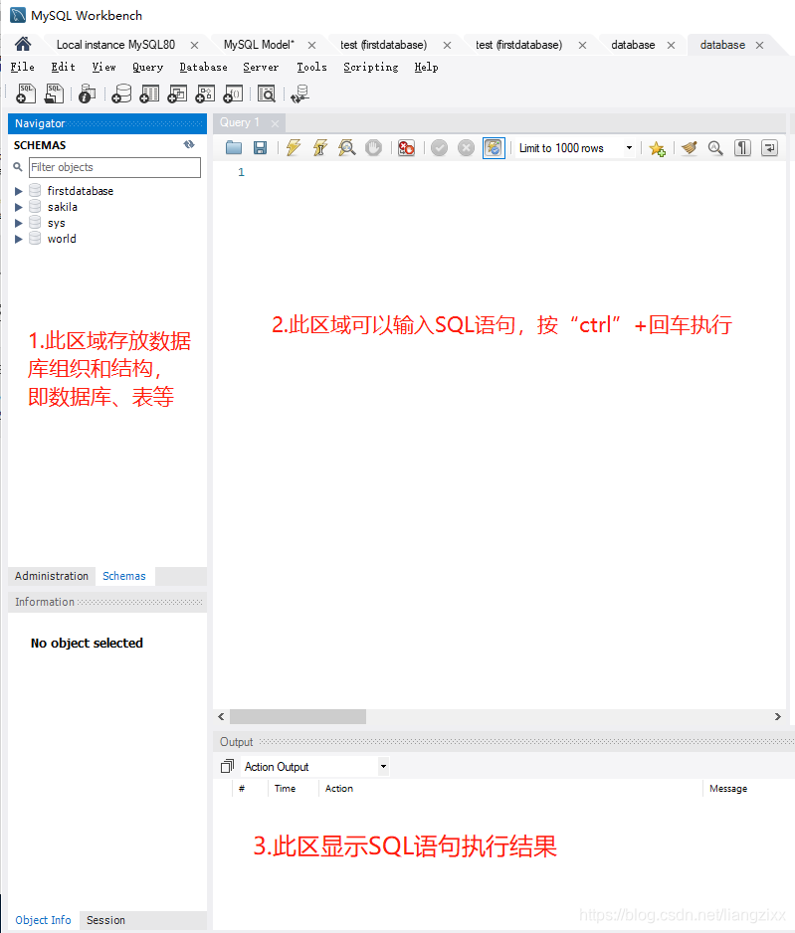
Task: Run EXPLAIN on current statement
Action: [x=347, y=147]
